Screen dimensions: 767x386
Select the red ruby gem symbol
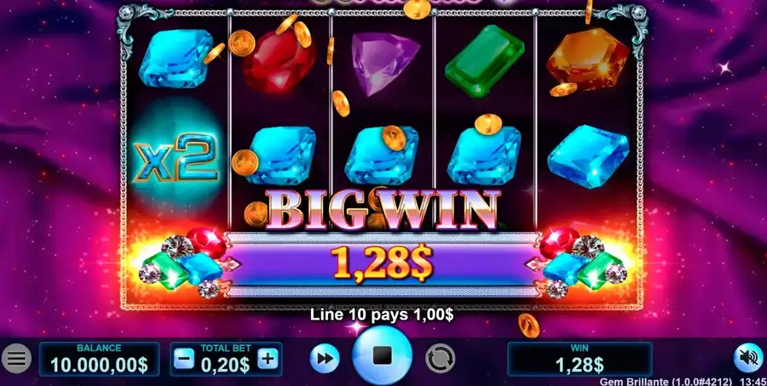279,61
